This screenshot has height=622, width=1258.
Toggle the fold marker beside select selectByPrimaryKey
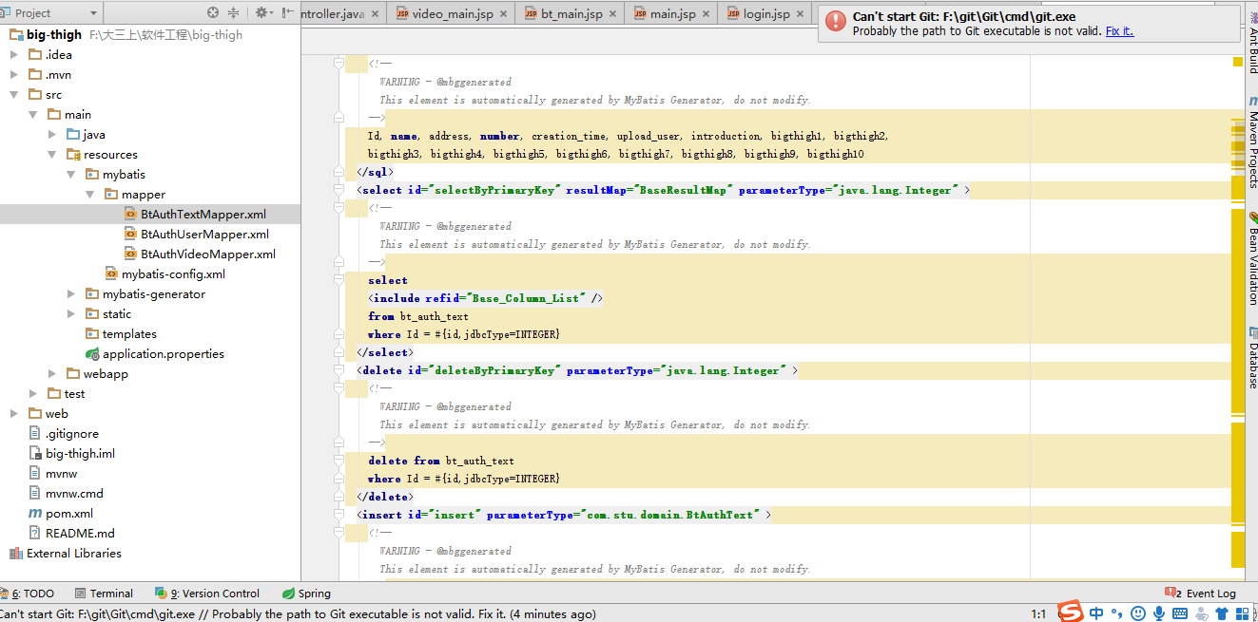click(339, 190)
